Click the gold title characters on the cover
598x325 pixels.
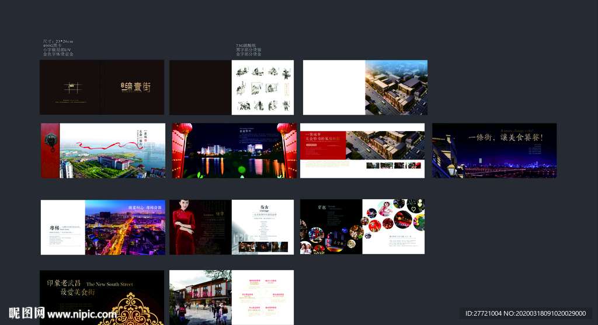click(x=135, y=87)
